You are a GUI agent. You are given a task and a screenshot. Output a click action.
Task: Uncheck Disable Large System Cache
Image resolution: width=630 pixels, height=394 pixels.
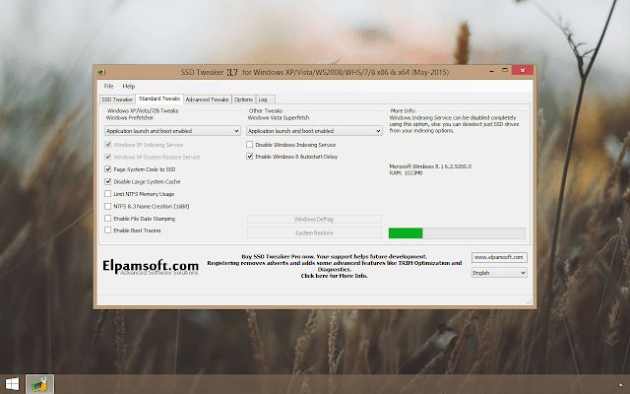107,181
